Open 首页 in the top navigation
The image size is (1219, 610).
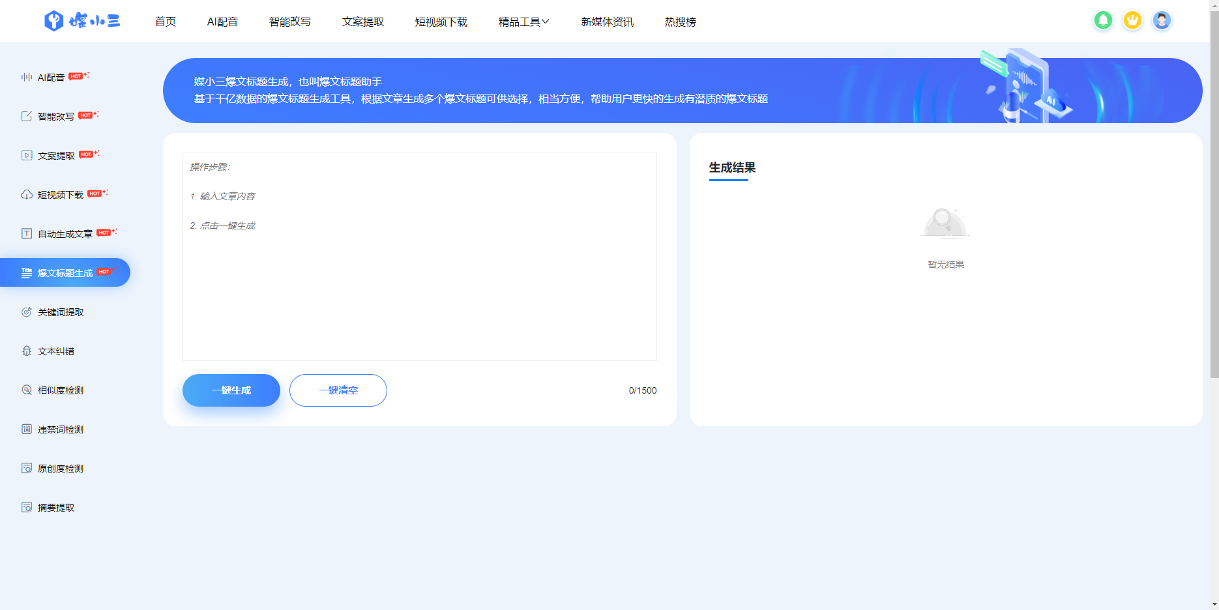pyautogui.click(x=166, y=22)
